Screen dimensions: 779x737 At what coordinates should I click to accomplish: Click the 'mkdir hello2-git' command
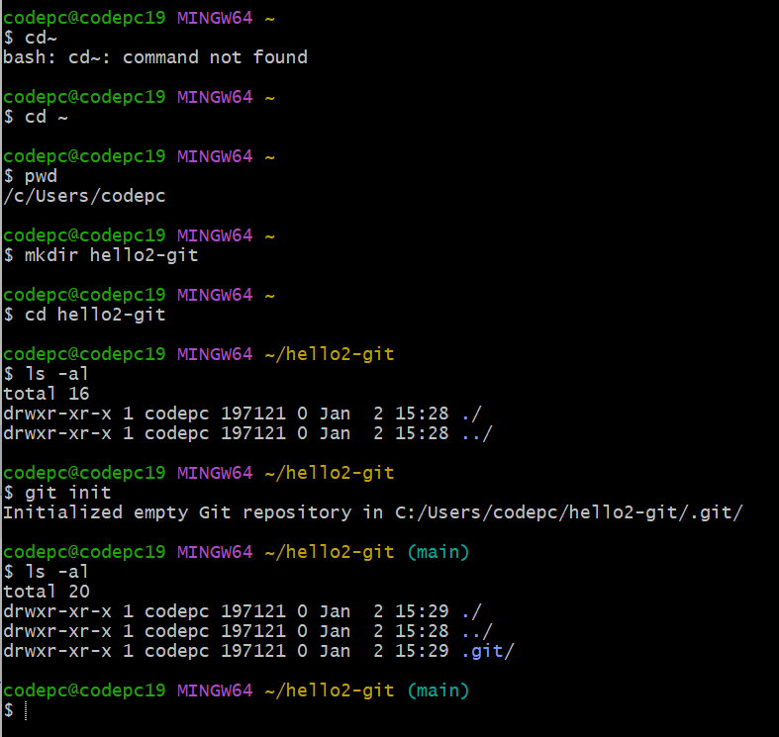(x=111, y=255)
